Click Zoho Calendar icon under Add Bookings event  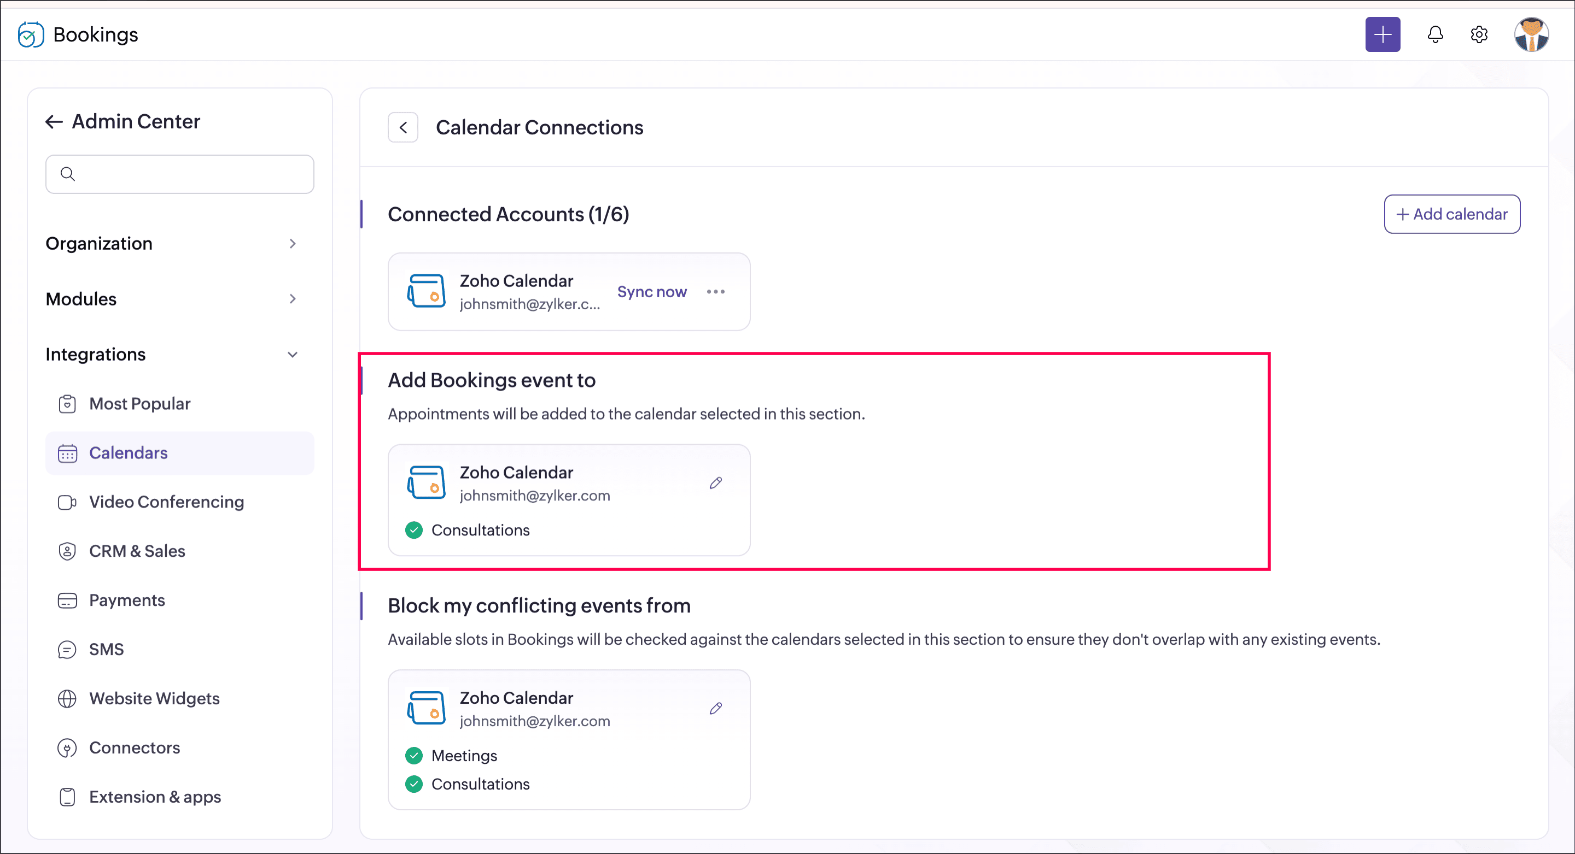[x=426, y=482]
